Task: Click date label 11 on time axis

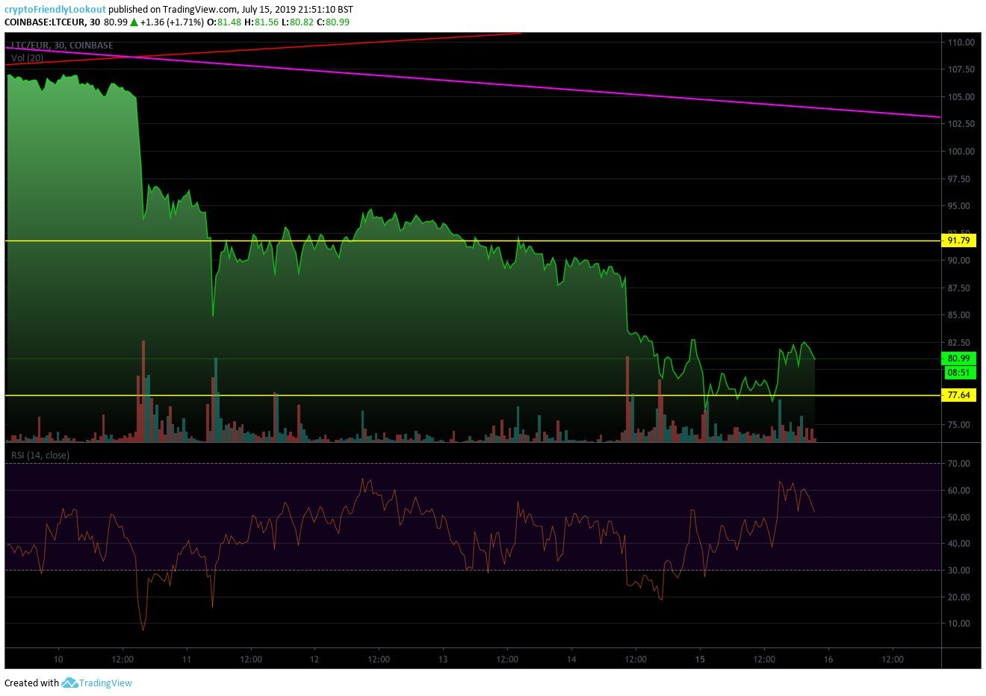Action: pyautogui.click(x=187, y=659)
